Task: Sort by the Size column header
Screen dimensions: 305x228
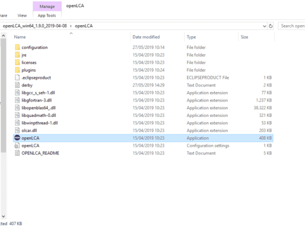Action: (x=245, y=37)
